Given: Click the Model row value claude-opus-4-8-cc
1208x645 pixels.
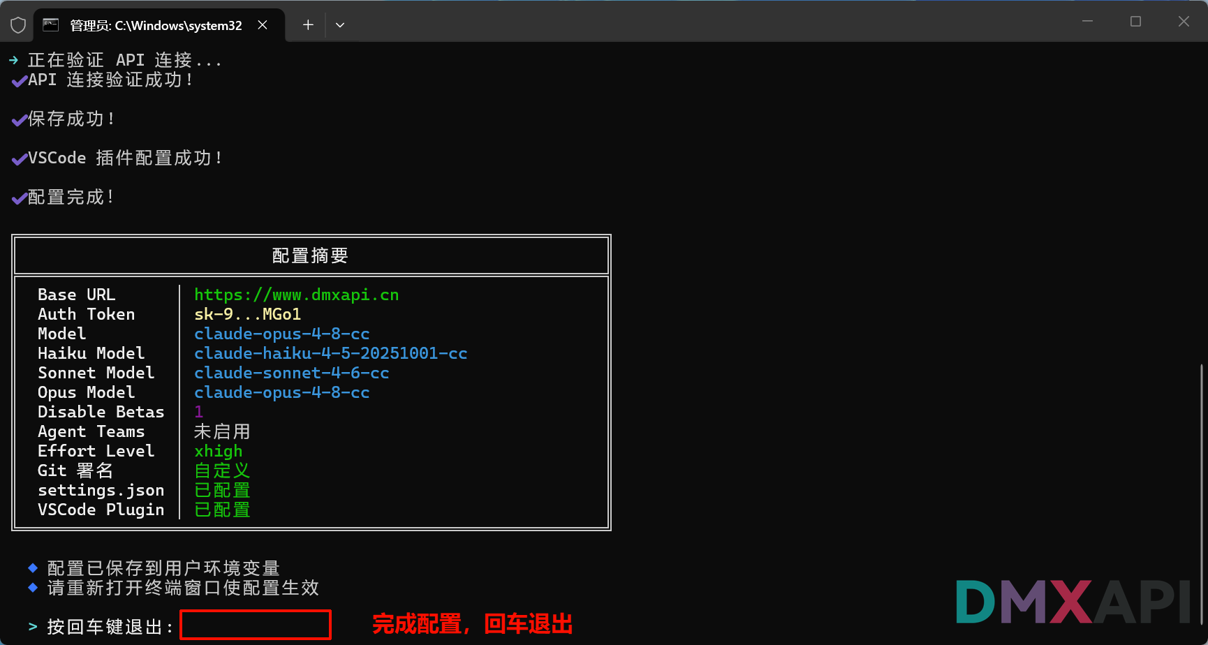Looking at the screenshot, I should point(281,334).
